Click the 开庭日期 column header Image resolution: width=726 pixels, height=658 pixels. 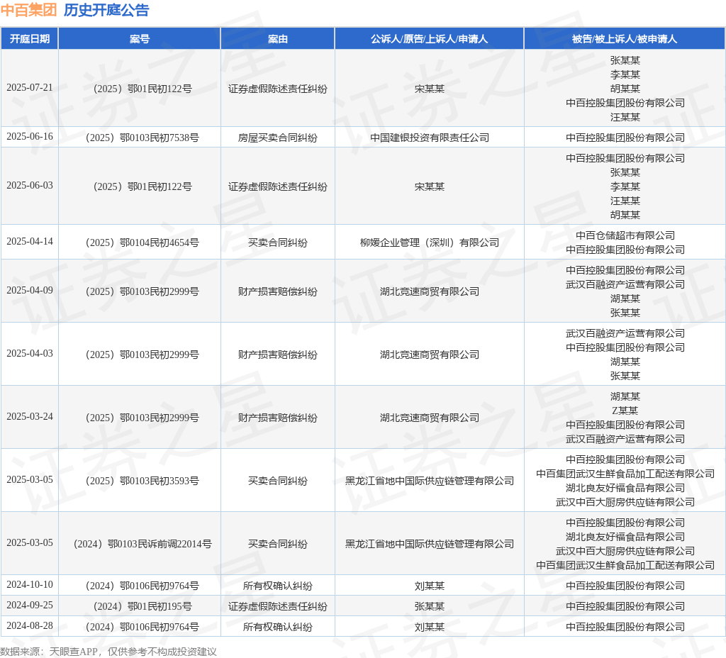click(30, 39)
